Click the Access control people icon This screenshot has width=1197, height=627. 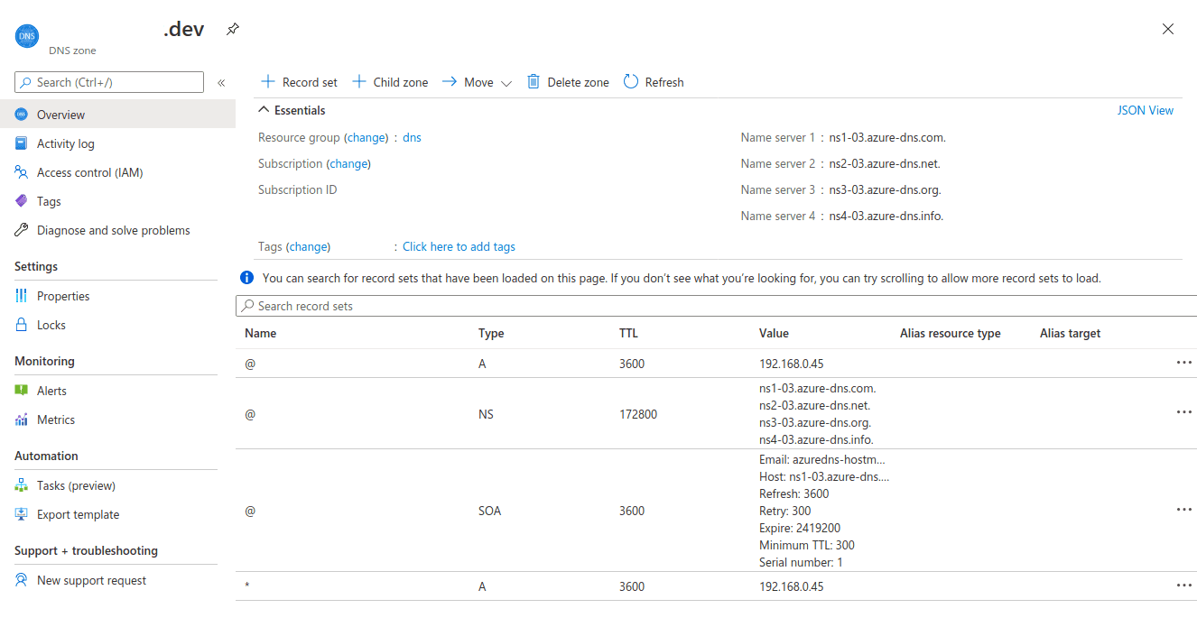22,172
